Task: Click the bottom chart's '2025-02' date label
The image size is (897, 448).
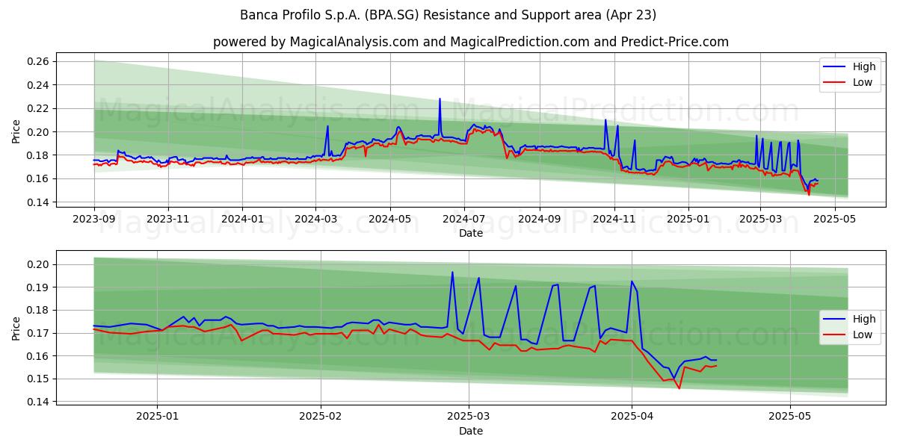Action: (320, 418)
